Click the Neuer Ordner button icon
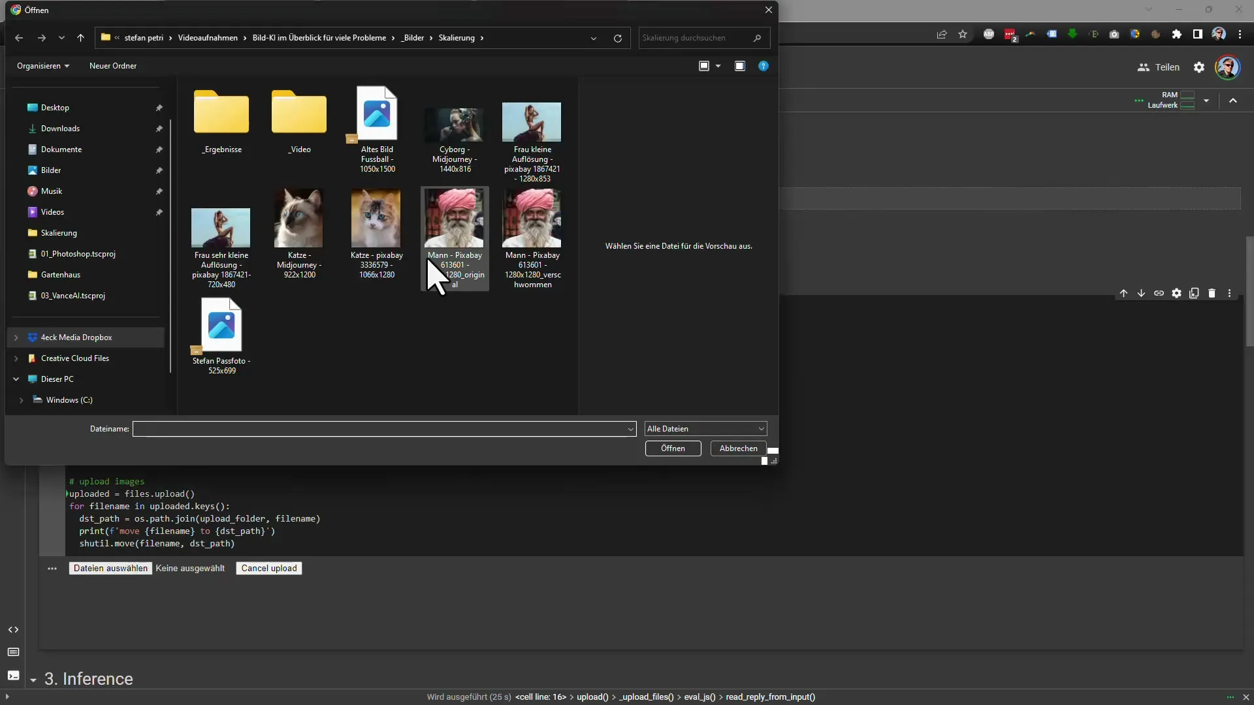 pos(113,65)
